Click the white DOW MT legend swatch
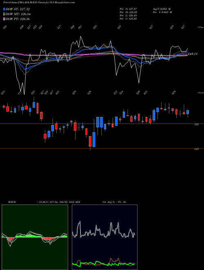 (x=4, y=14)
